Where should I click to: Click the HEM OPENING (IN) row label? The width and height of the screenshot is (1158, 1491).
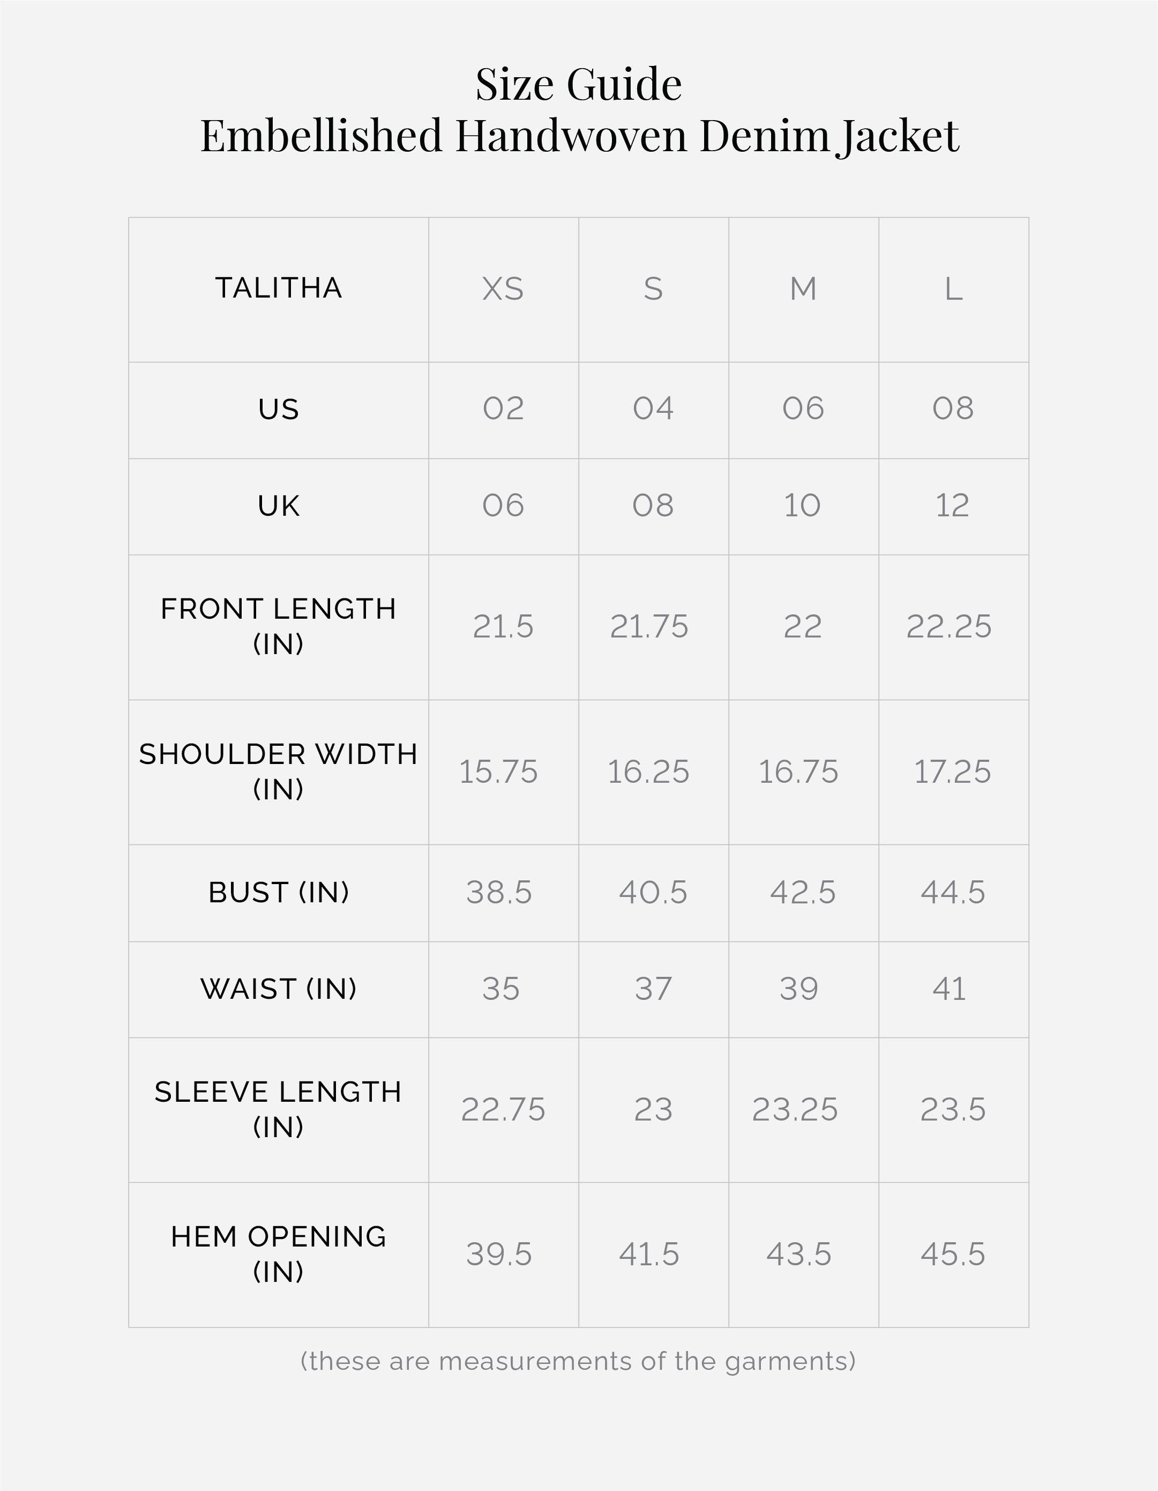coord(279,1254)
